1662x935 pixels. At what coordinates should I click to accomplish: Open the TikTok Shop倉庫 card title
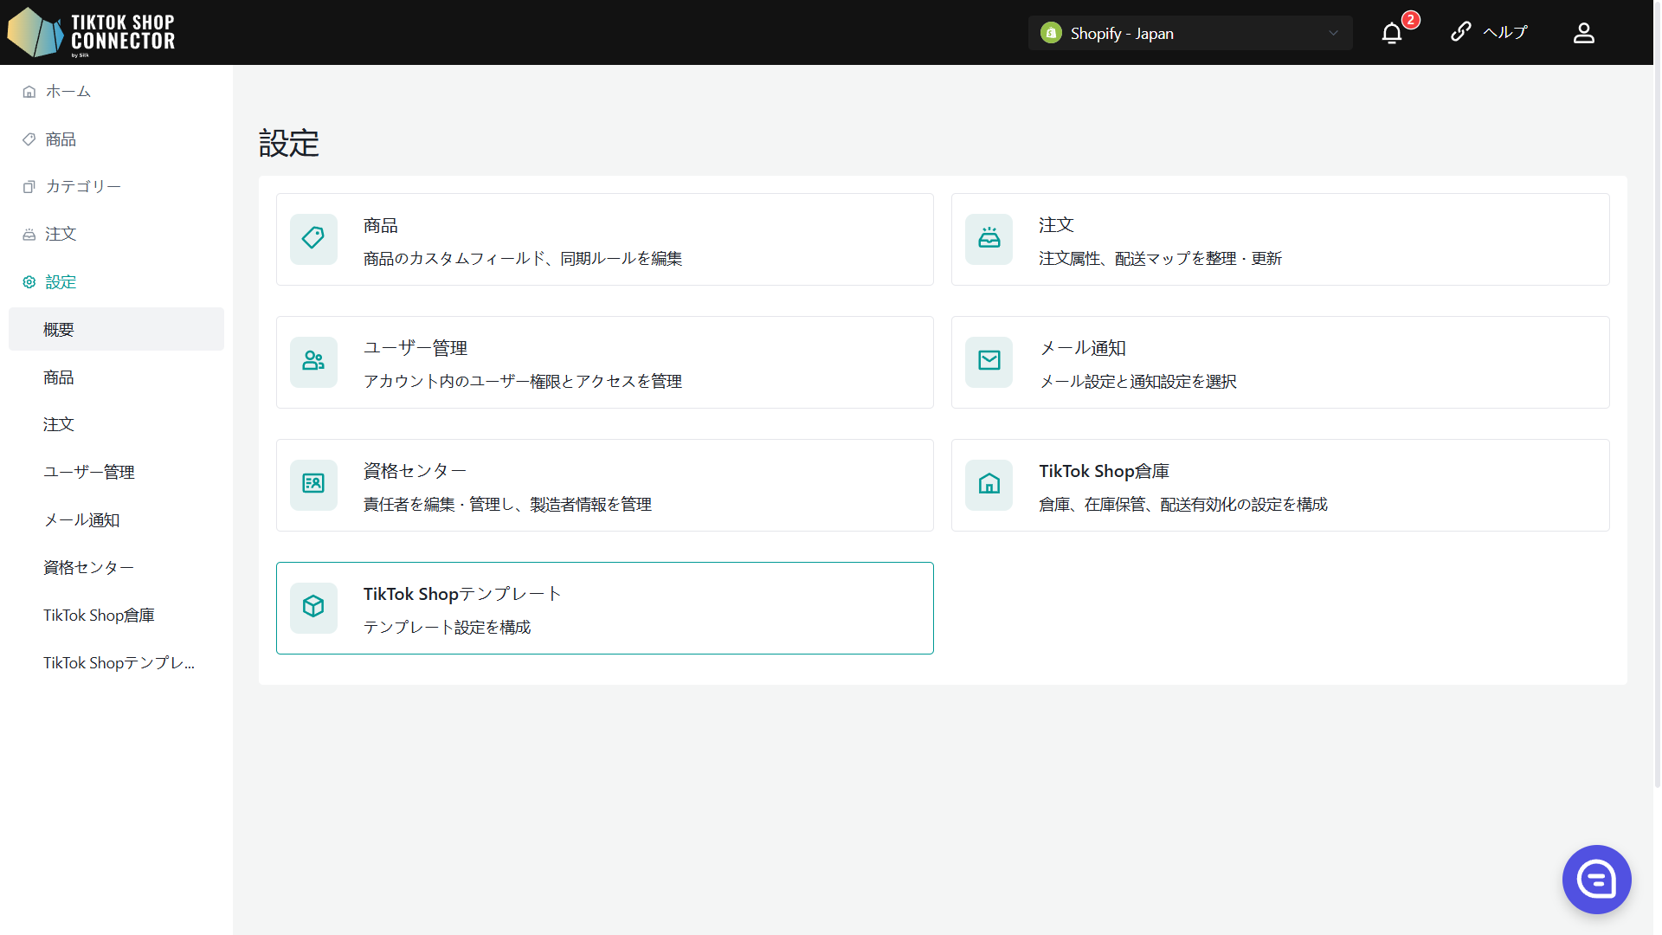(x=1104, y=471)
